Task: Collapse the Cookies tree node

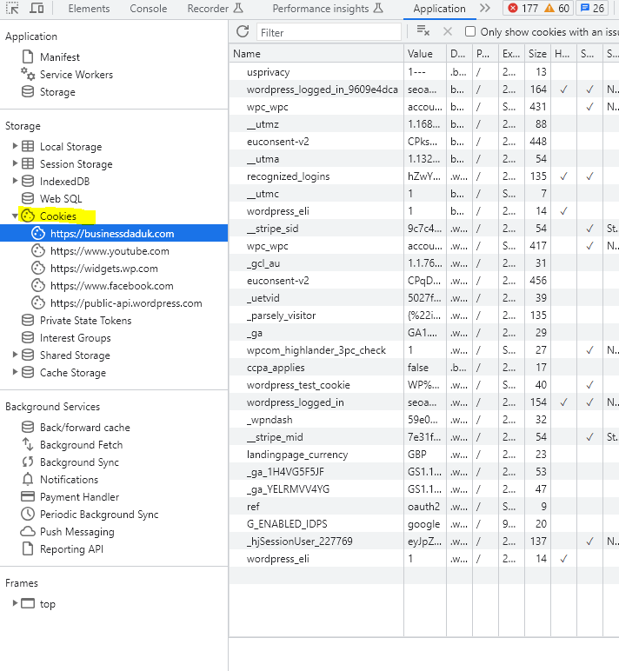Action: point(15,216)
